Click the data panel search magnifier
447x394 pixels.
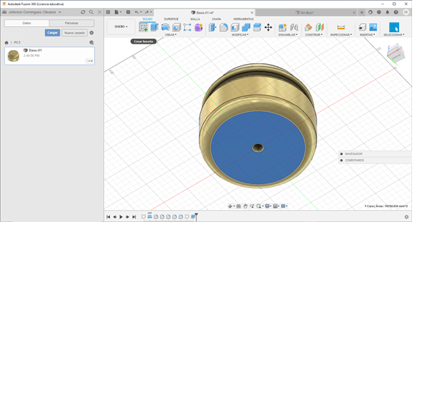point(91,12)
